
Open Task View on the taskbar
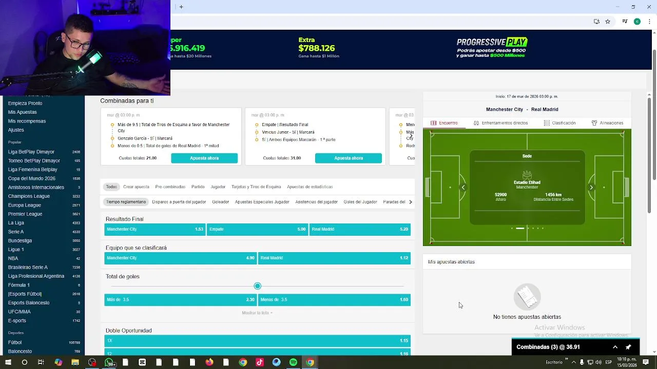(41, 362)
